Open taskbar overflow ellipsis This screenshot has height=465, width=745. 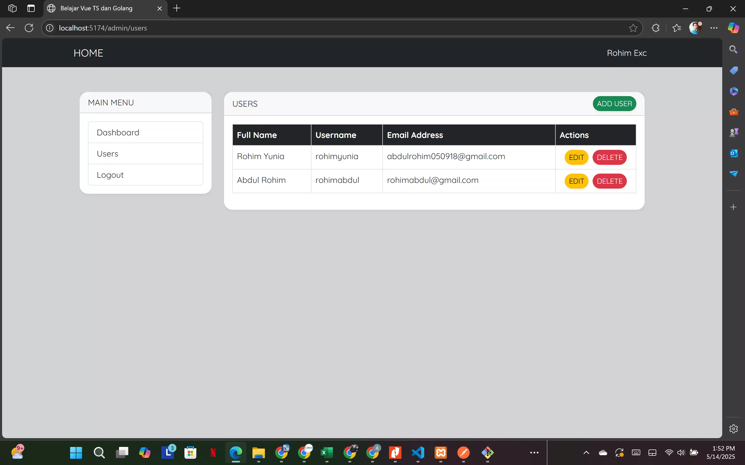tap(534, 453)
